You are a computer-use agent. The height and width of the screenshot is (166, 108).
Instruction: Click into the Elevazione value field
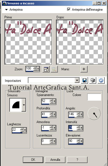tap(73, 141)
